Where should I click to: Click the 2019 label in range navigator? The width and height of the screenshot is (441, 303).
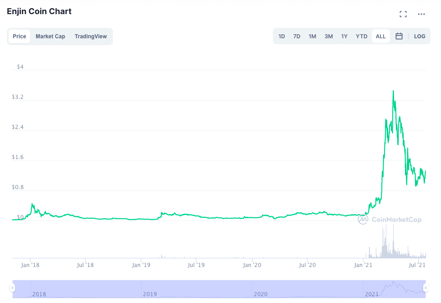[150, 294]
